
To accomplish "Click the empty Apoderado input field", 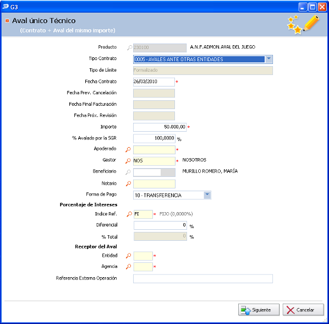I will point(154,150).
